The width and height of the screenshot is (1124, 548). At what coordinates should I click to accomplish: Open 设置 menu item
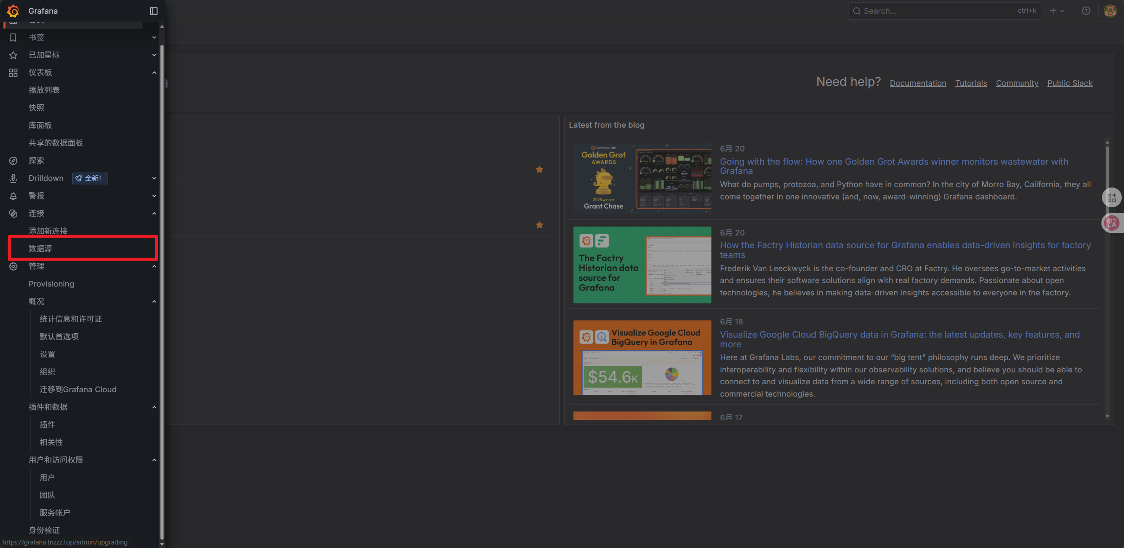click(47, 354)
